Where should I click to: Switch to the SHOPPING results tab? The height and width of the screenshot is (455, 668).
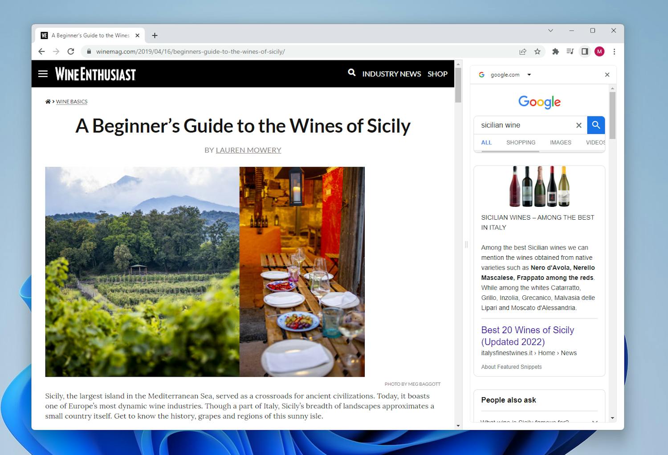pos(521,142)
